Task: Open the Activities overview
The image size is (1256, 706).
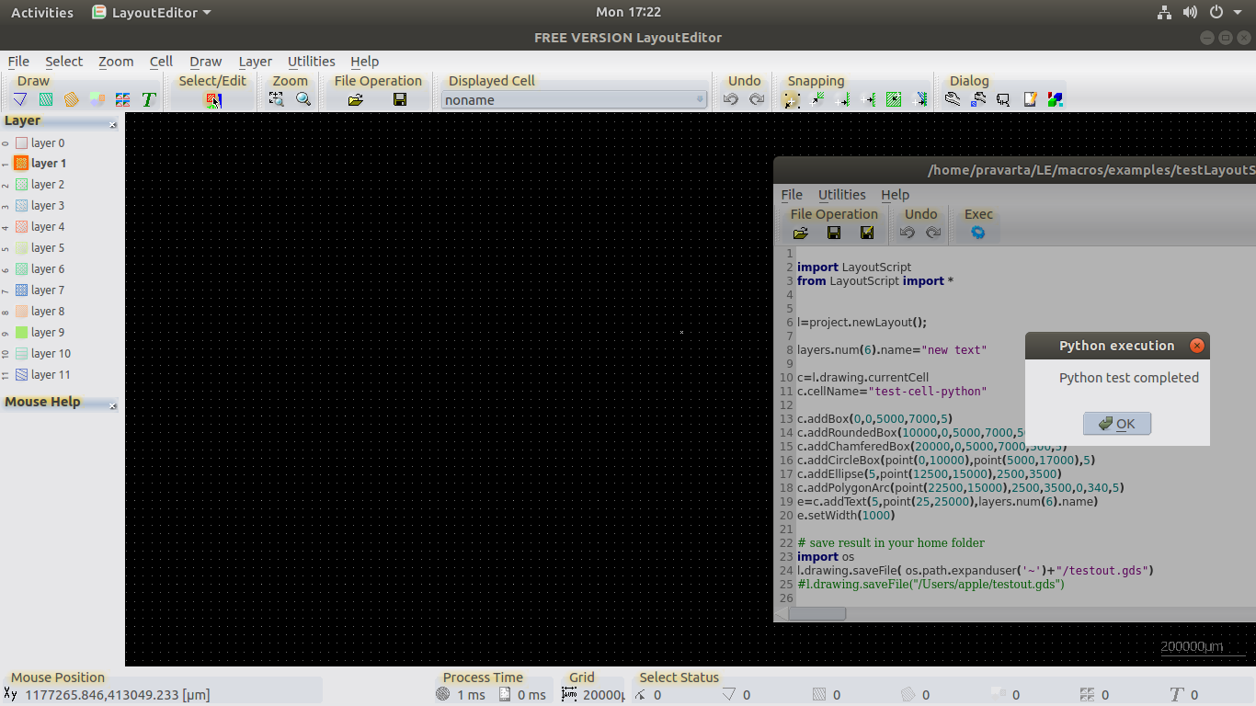Action: (x=42, y=12)
